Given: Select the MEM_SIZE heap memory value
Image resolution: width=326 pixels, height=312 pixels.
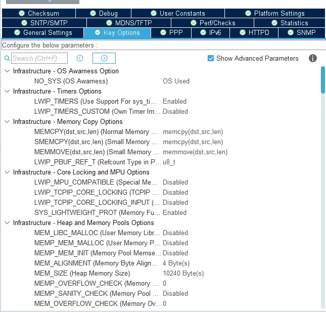Looking at the screenshot, I should [183, 273].
